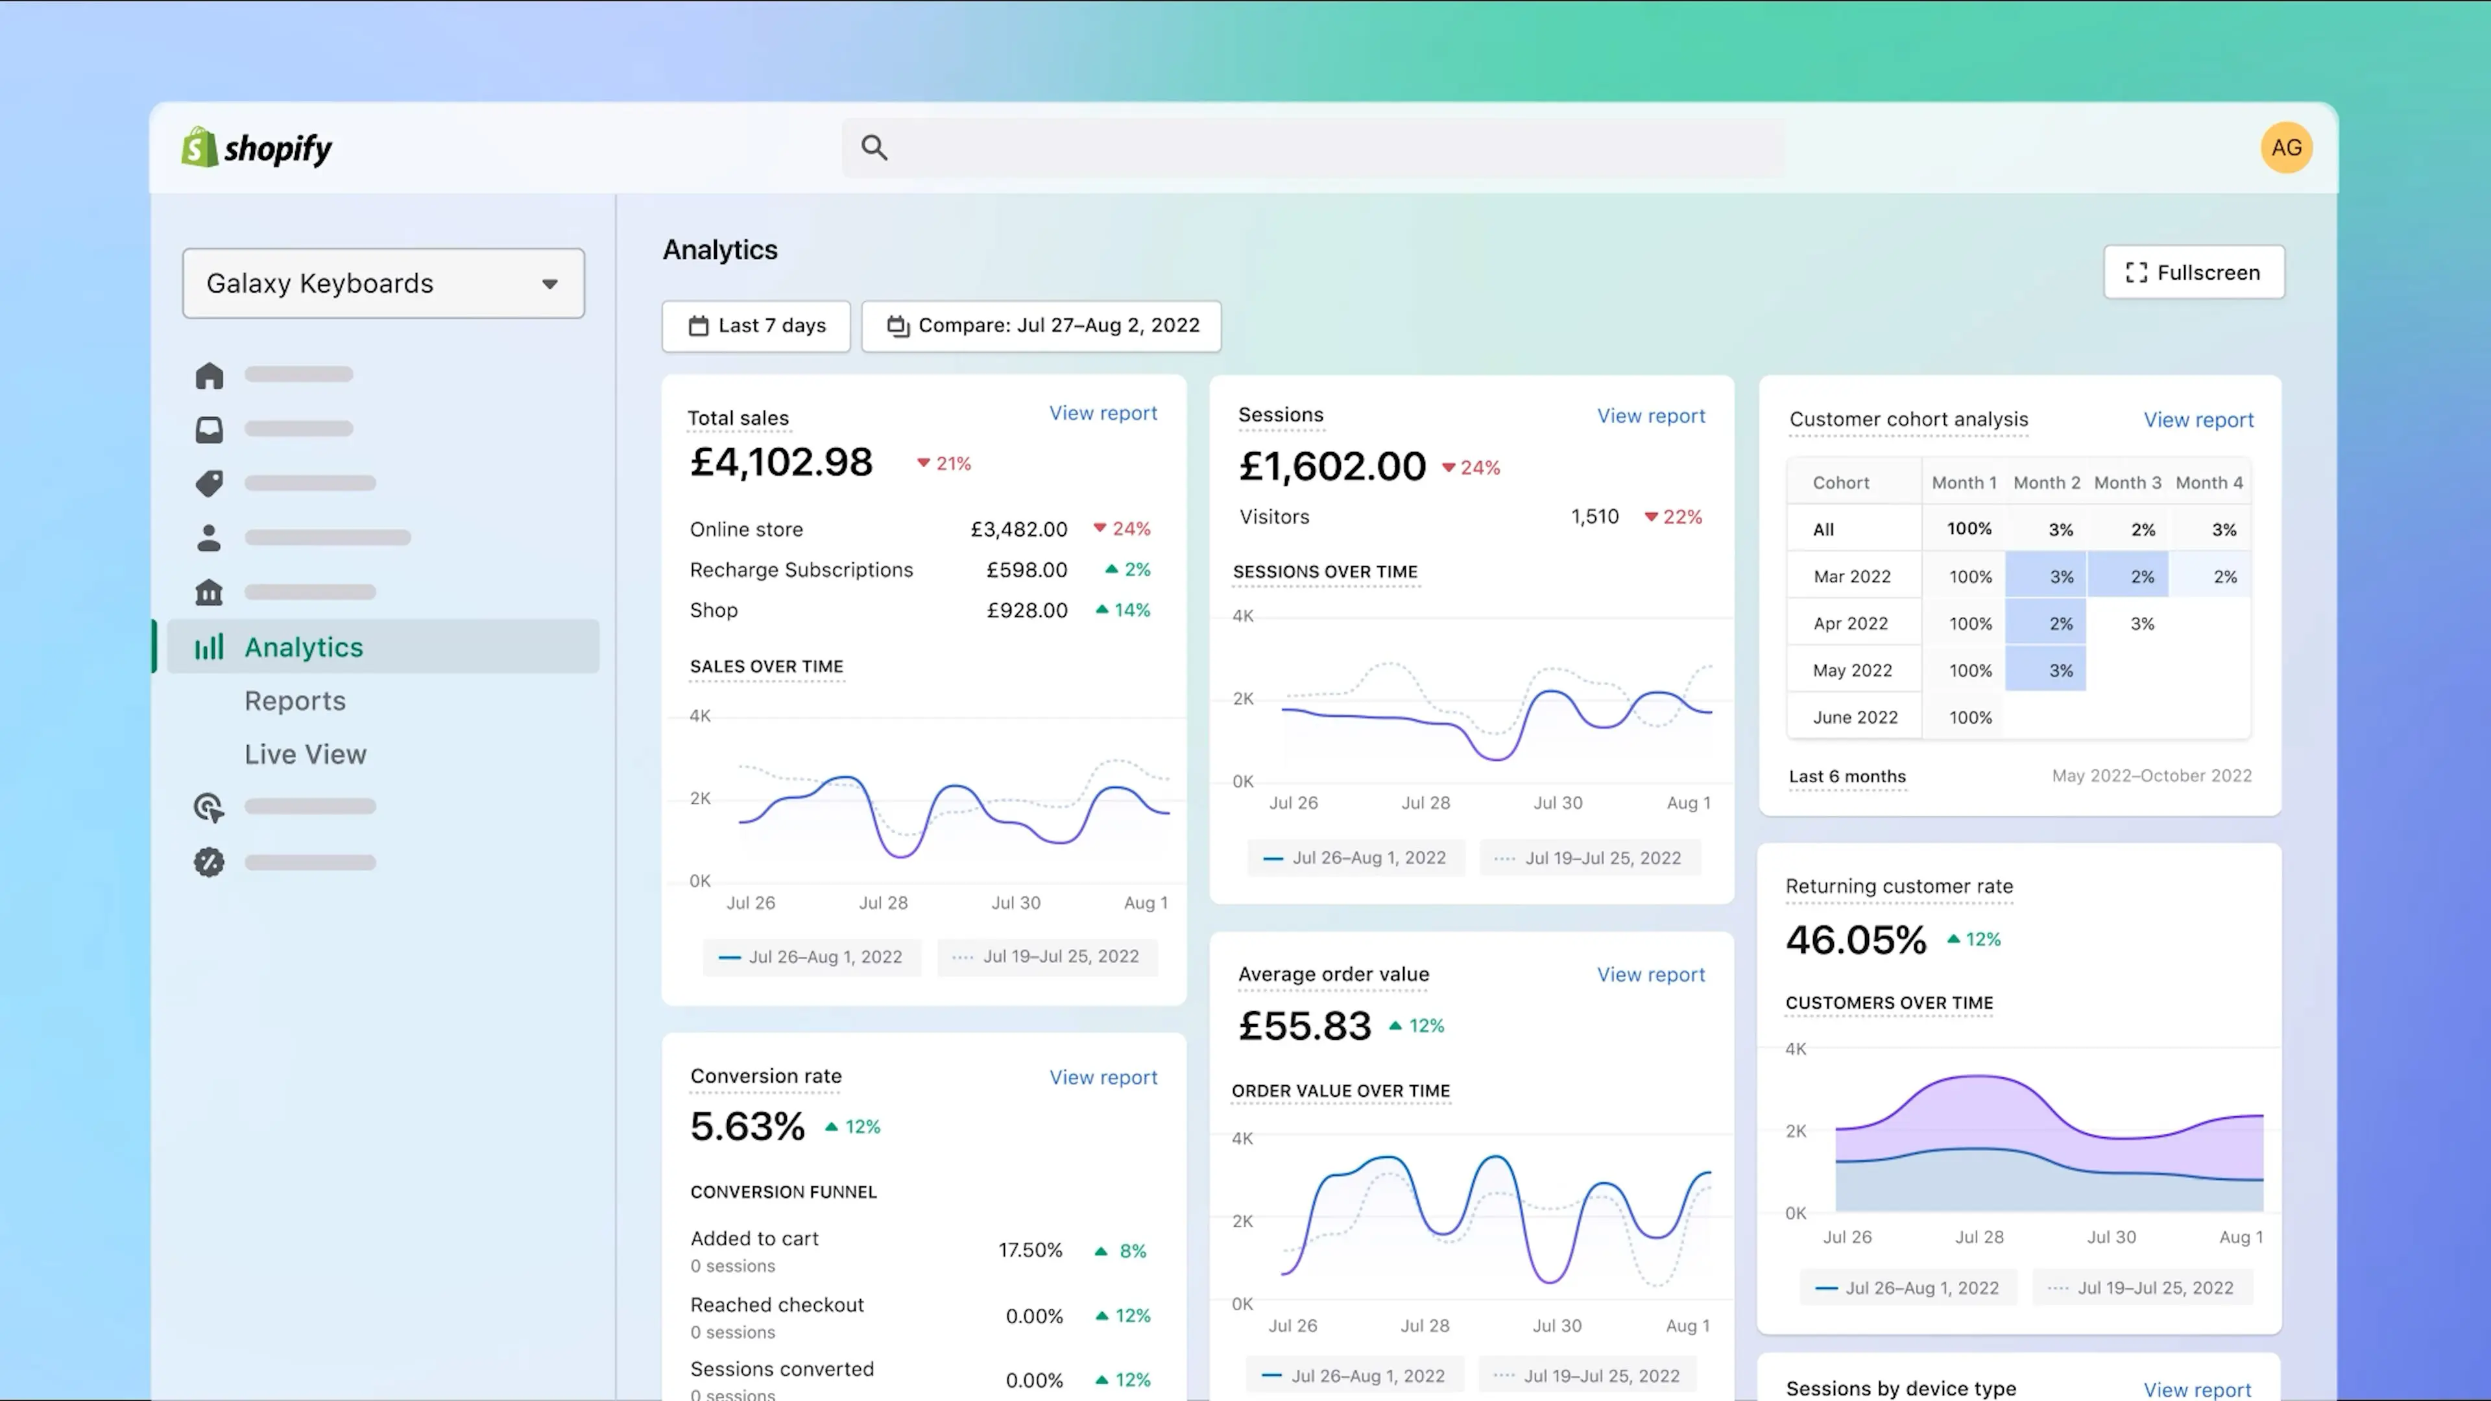Enter Fullscreen mode
This screenshot has height=1401, width=2491.
pos(2193,272)
